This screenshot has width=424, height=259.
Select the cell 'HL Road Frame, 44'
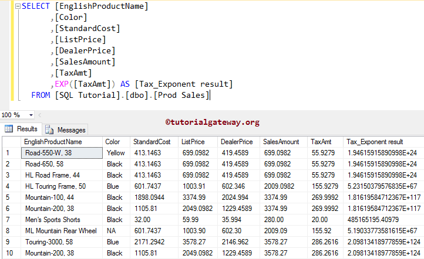pyautogui.click(x=62, y=175)
